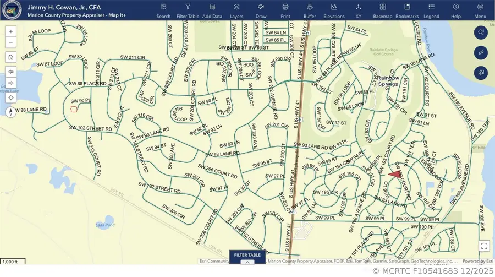Click the SW 95 ST label west of the highway

tap(262, 164)
